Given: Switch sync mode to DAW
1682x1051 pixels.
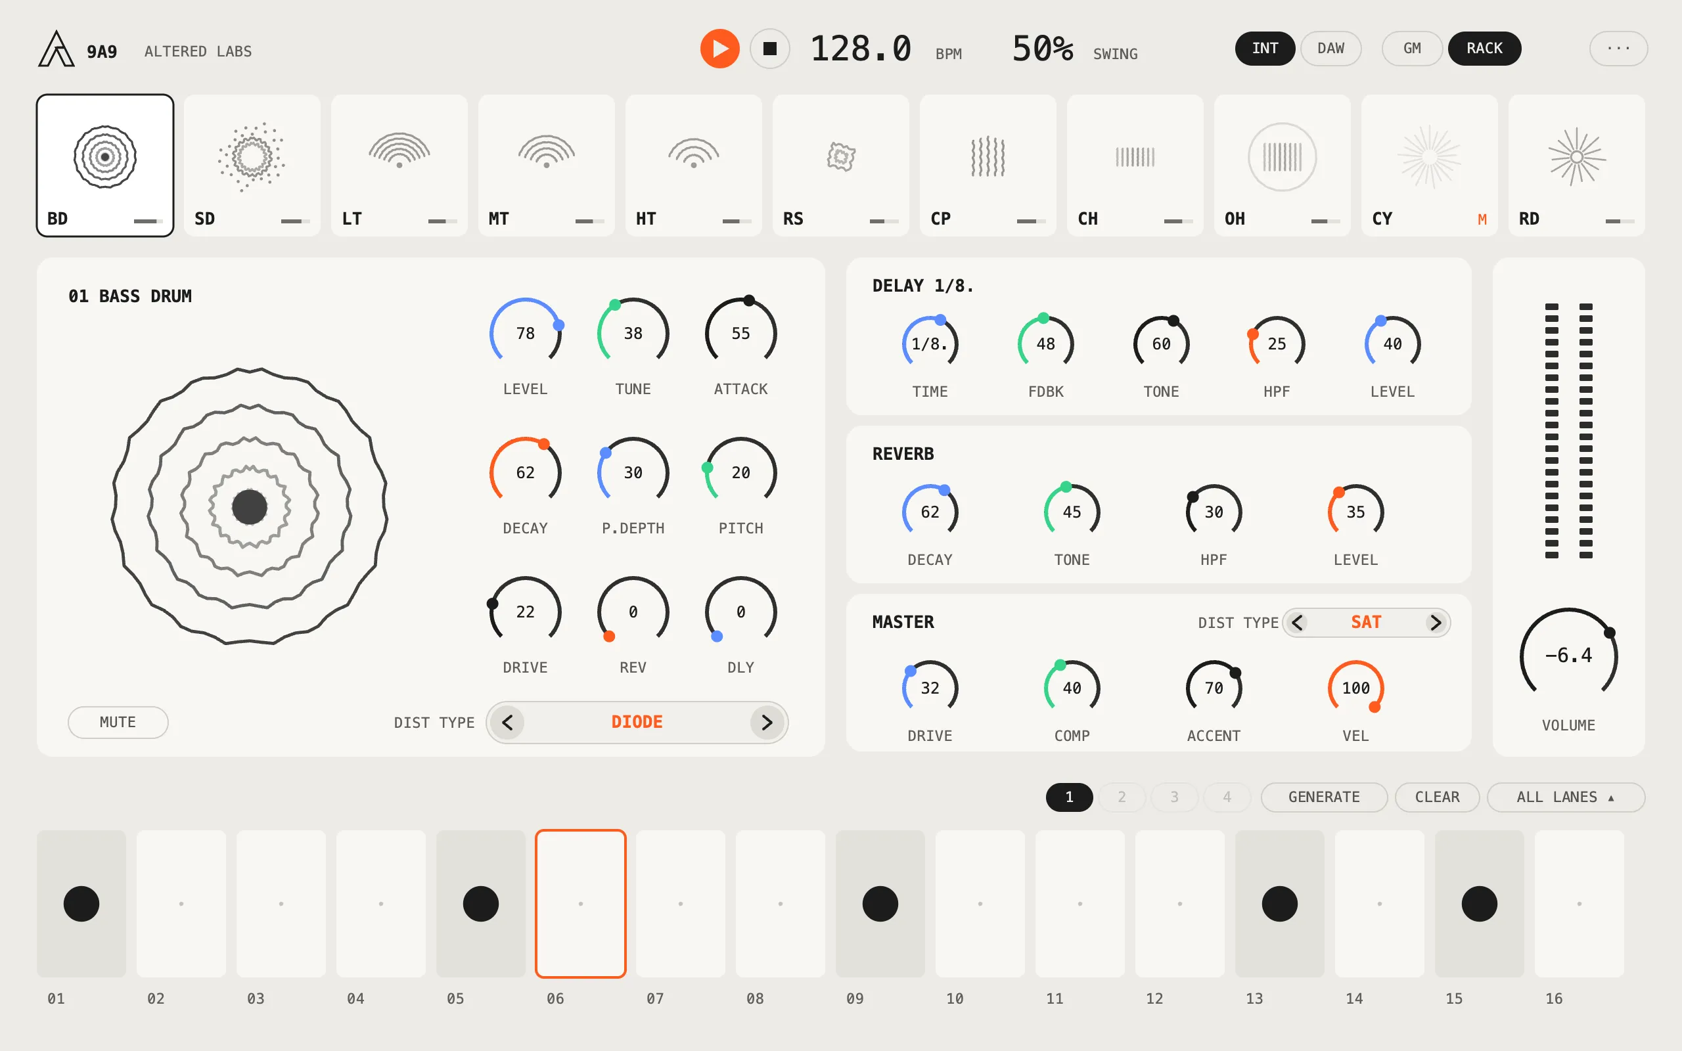Looking at the screenshot, I should pos(1331,49).
